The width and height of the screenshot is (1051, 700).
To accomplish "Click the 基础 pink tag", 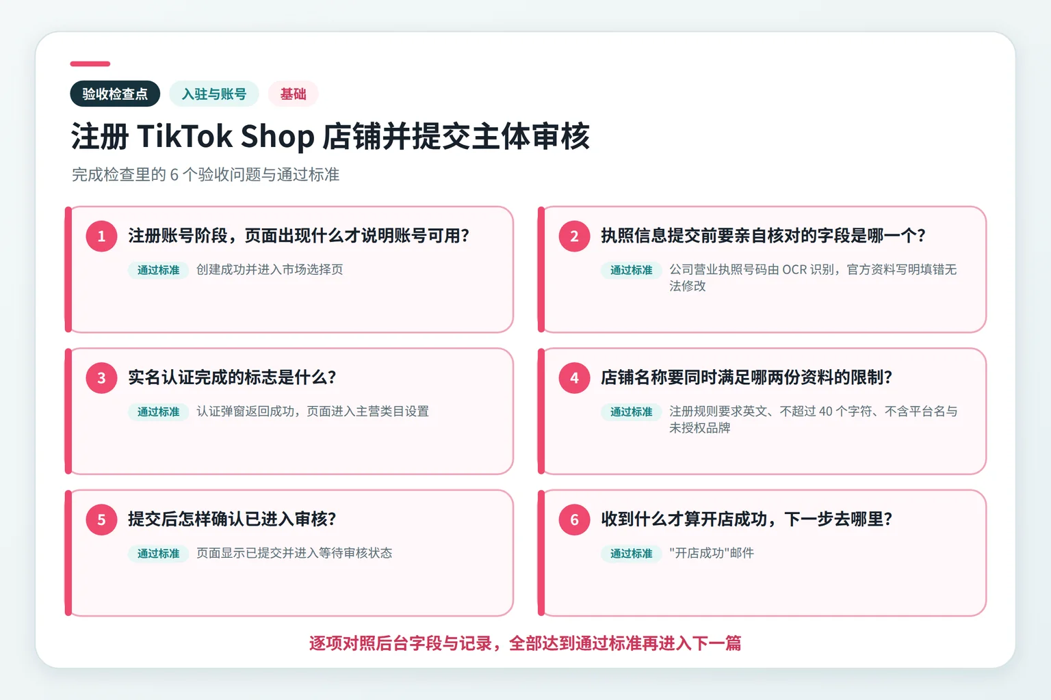I will tap(293, 94).
